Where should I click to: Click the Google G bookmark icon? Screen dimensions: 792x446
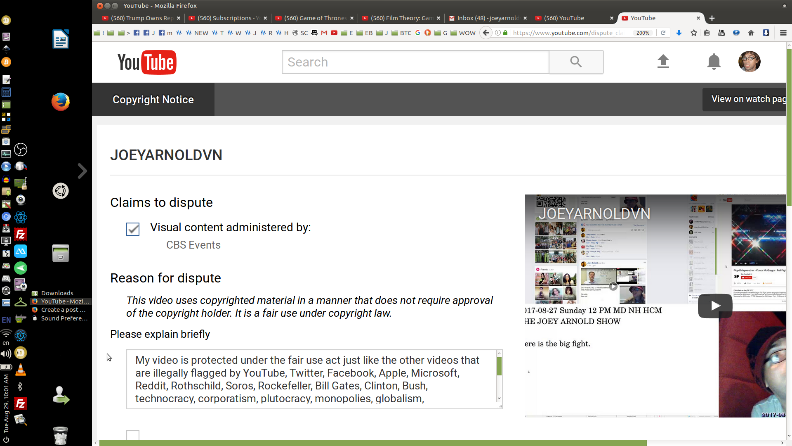(x=418, y=33)
